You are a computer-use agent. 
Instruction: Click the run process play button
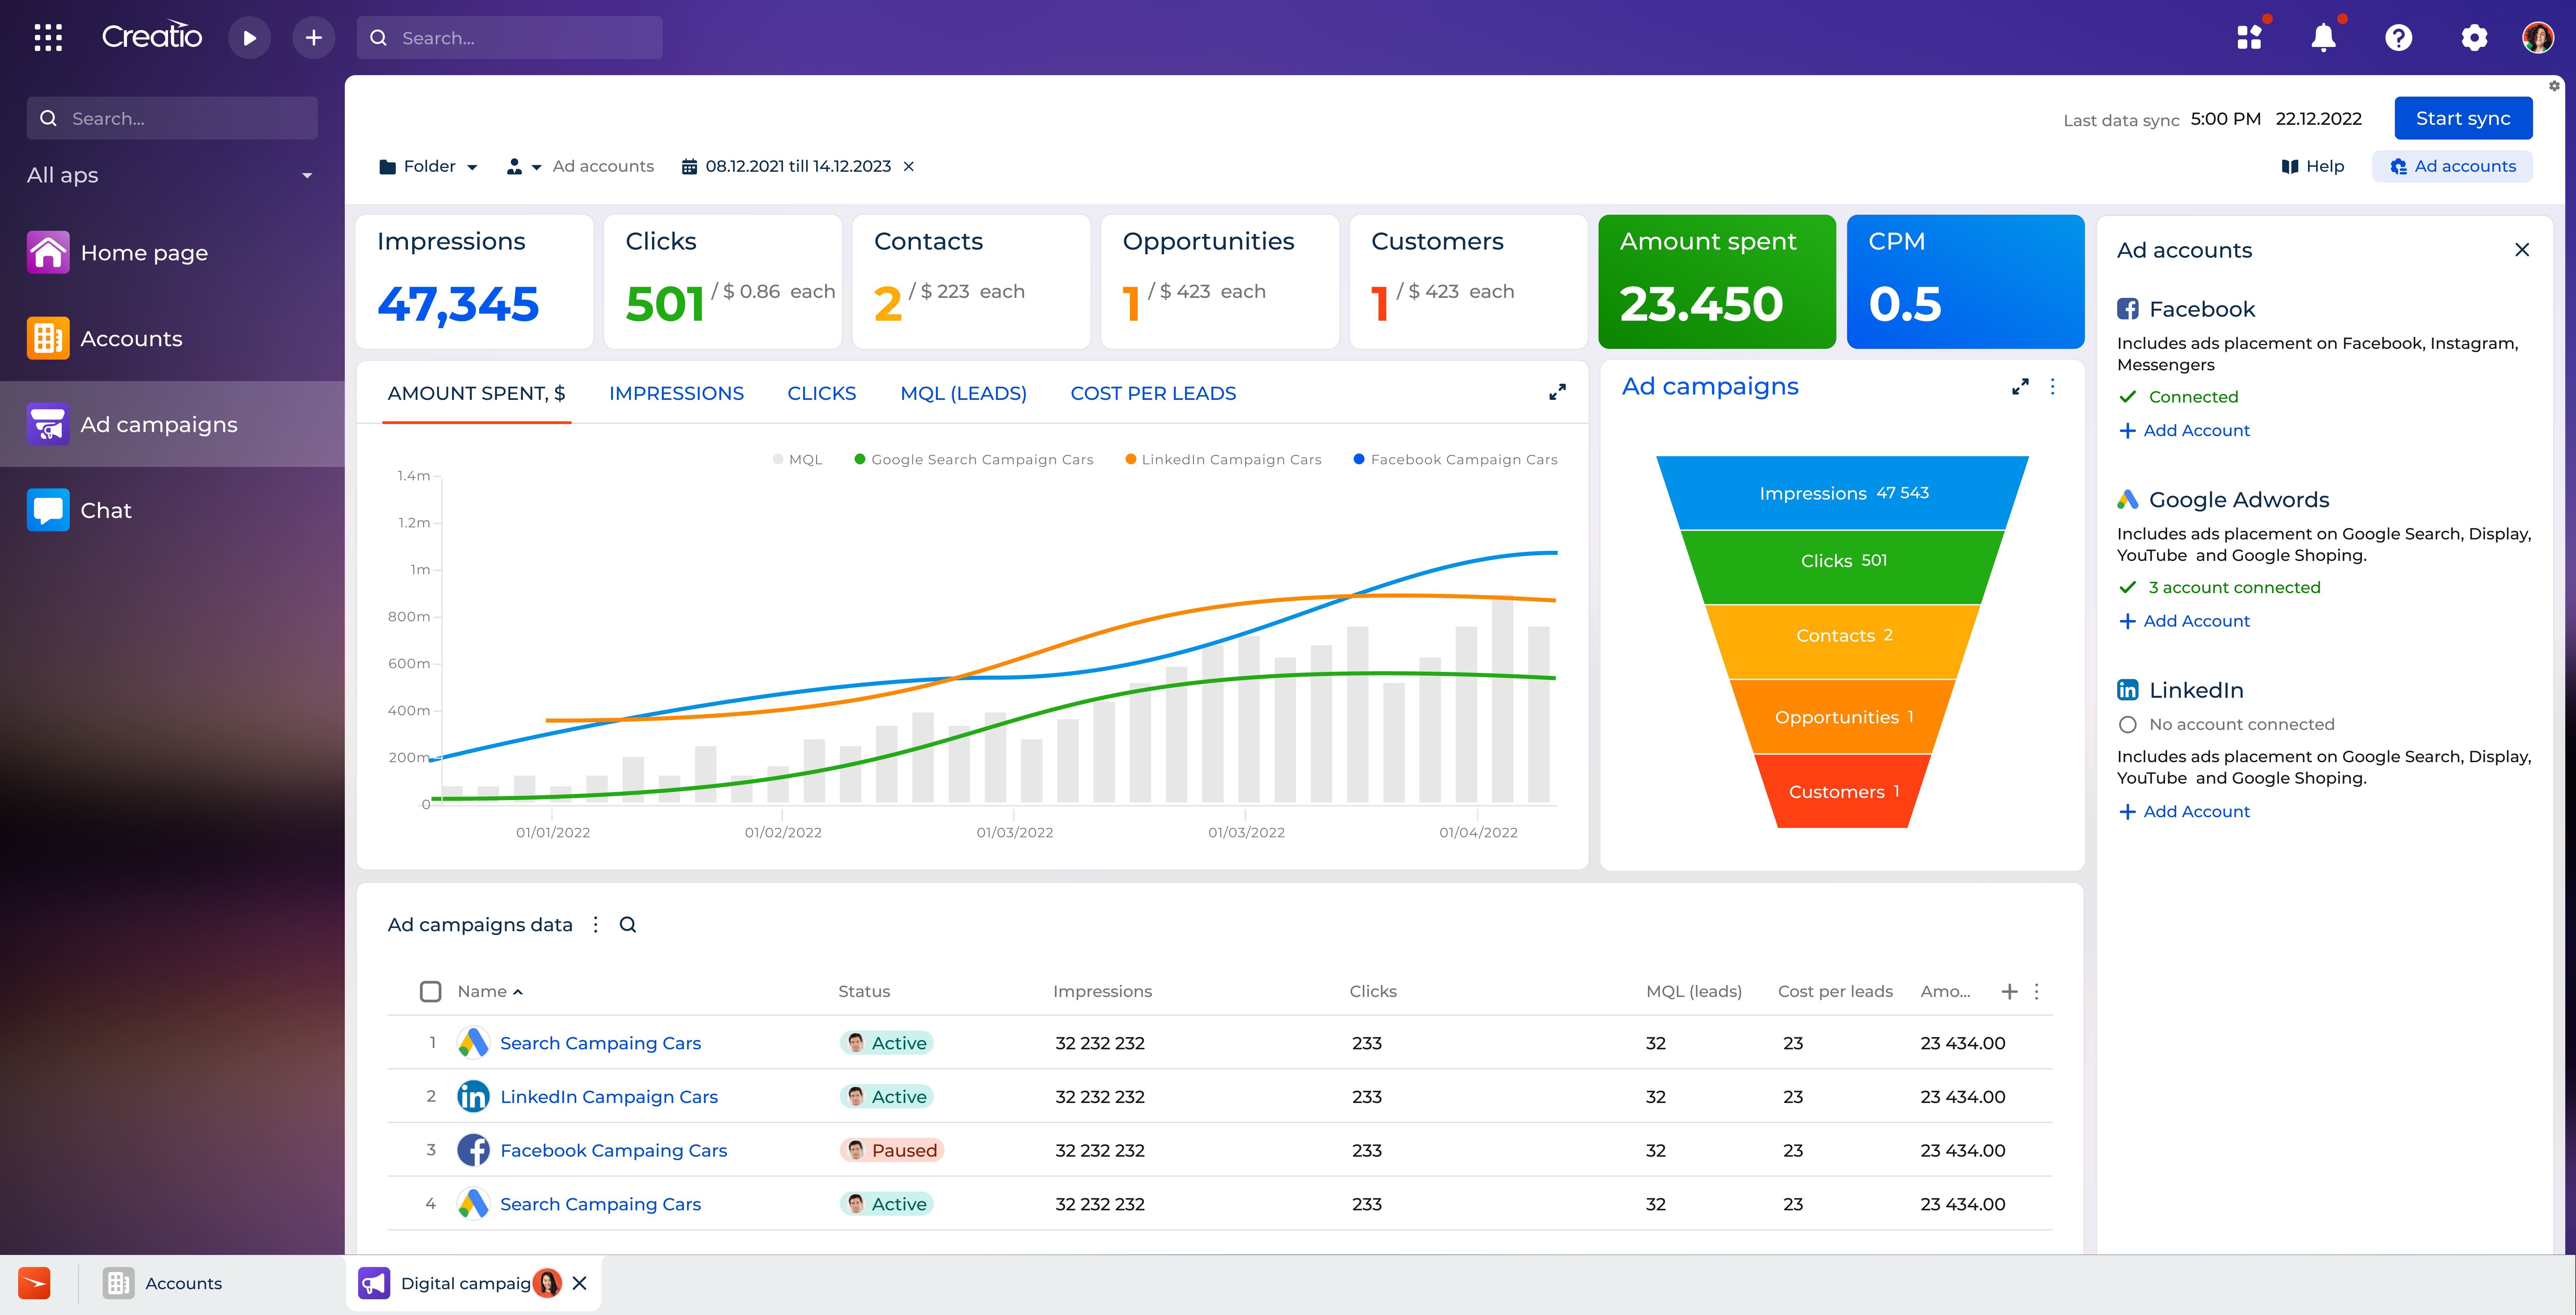(x=249, y=38)
